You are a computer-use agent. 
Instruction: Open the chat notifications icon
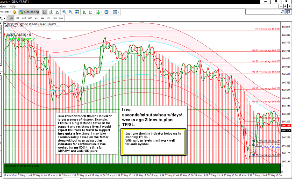point(288,12)
